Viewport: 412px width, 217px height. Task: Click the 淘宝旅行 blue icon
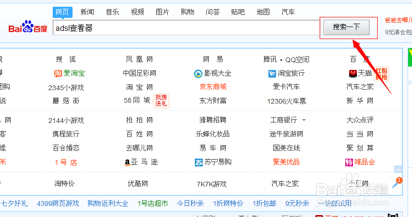(272, 74)
